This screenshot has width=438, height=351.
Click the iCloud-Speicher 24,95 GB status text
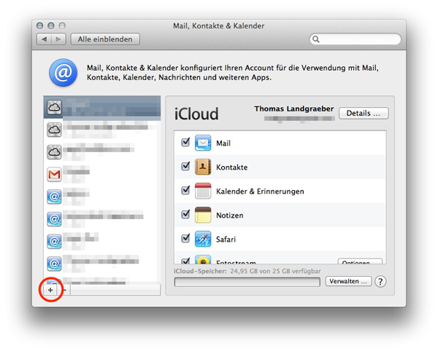pos(247,271)
